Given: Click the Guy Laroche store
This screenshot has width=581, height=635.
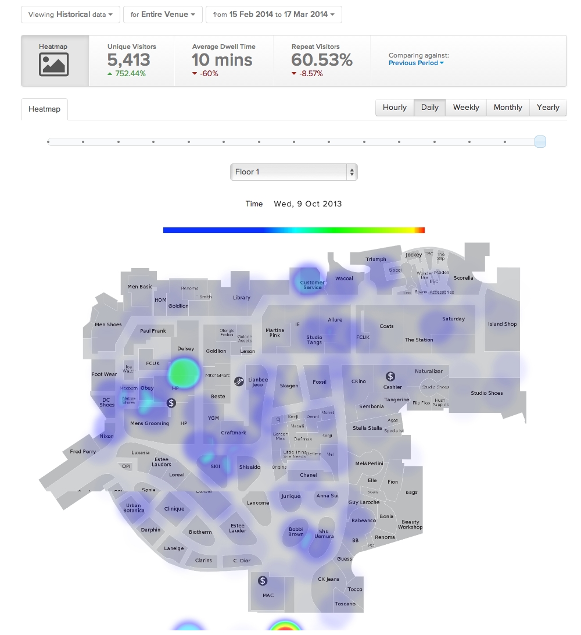Looking at the screenshot, I should point(364,502).
